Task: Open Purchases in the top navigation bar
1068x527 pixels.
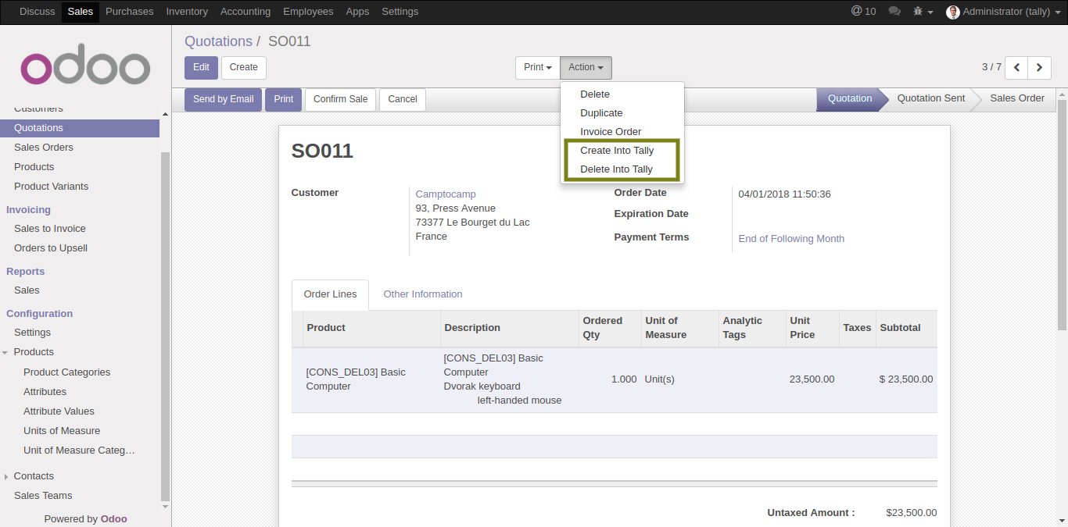Action: [130, 12]
